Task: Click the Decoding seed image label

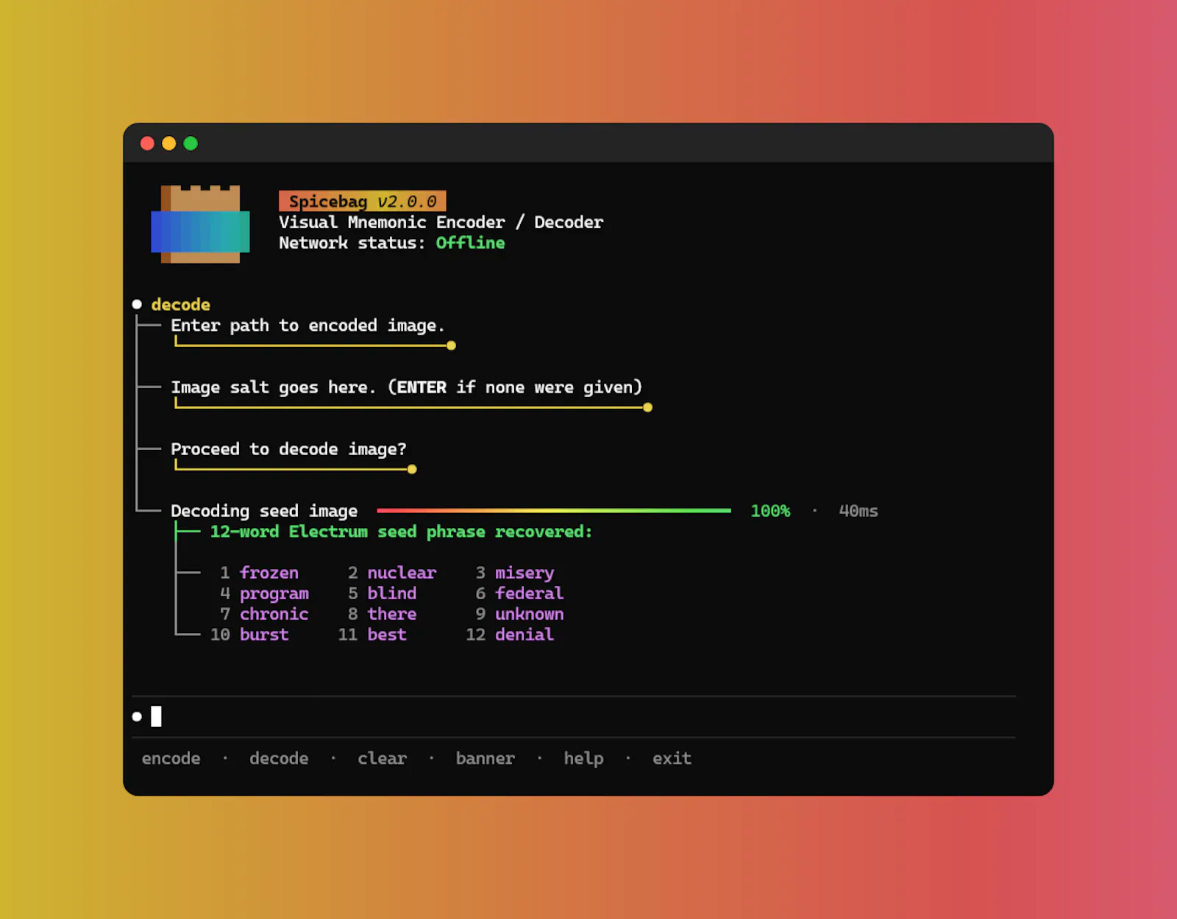Action: 264,511
